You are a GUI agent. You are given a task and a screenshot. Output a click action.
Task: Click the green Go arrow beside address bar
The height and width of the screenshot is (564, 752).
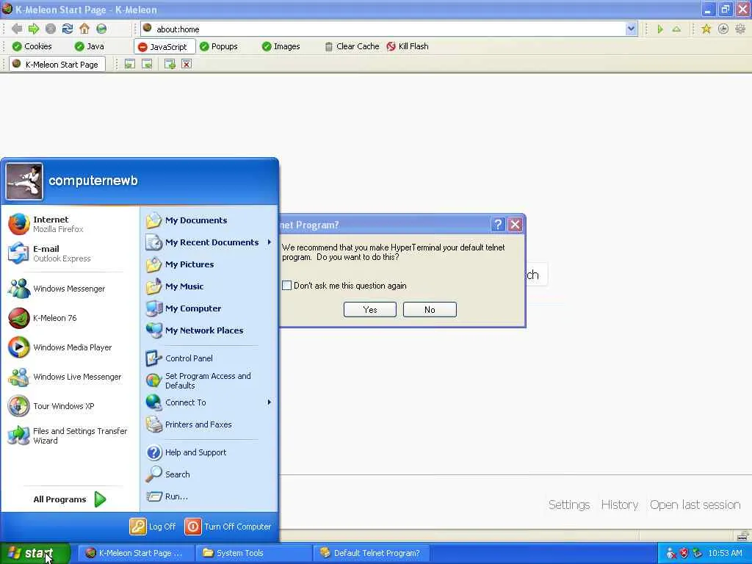(x=660, y=29)
